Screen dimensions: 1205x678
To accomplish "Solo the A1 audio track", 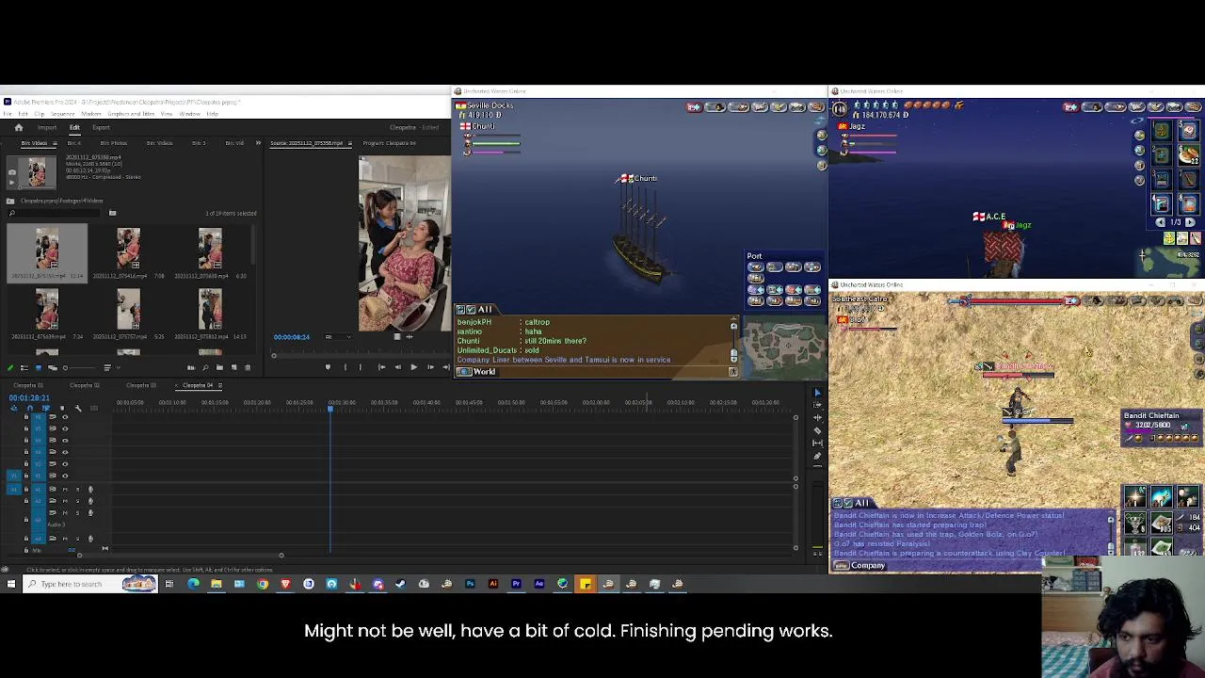I will pyautogui.click(x=77, y=489).
